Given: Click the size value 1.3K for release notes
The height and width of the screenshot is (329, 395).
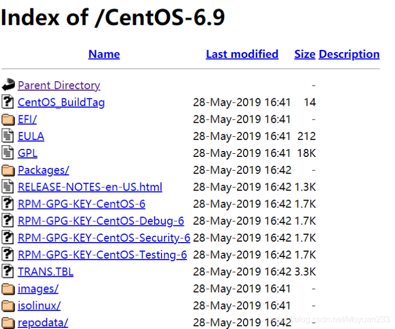Looking at the screenshot, I should 305,187.
